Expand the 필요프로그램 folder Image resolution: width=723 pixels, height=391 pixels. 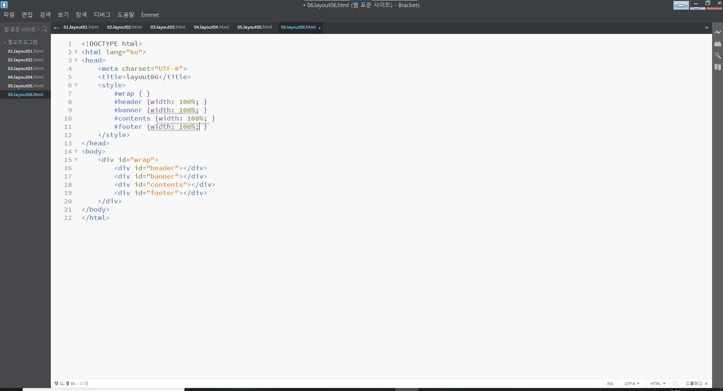tap(23, 42)
